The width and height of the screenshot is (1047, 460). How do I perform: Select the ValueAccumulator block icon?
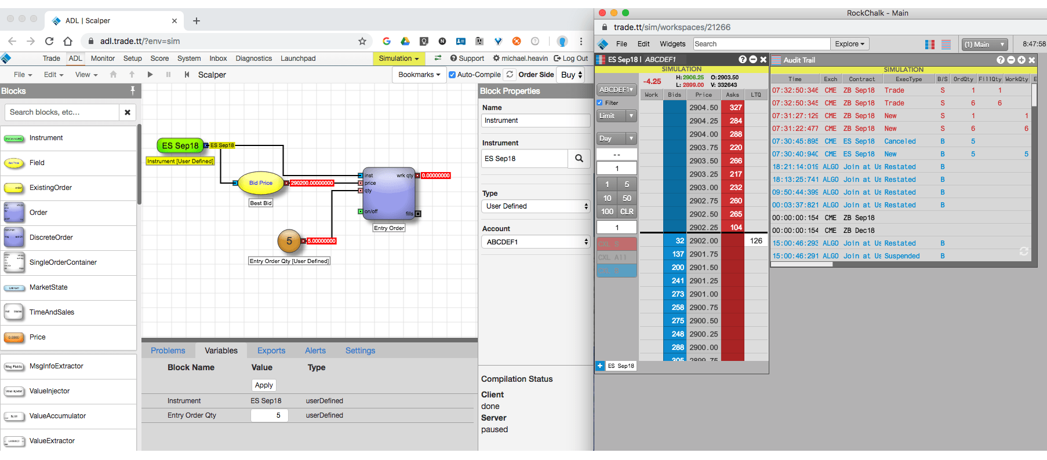tap(14, 417)
